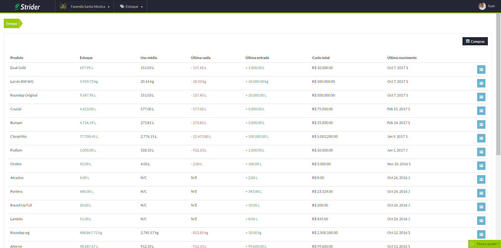Viewport: 501px width, 248px height.
Task: Open details icon for Podium row
Action: click(x=481, y=152)
